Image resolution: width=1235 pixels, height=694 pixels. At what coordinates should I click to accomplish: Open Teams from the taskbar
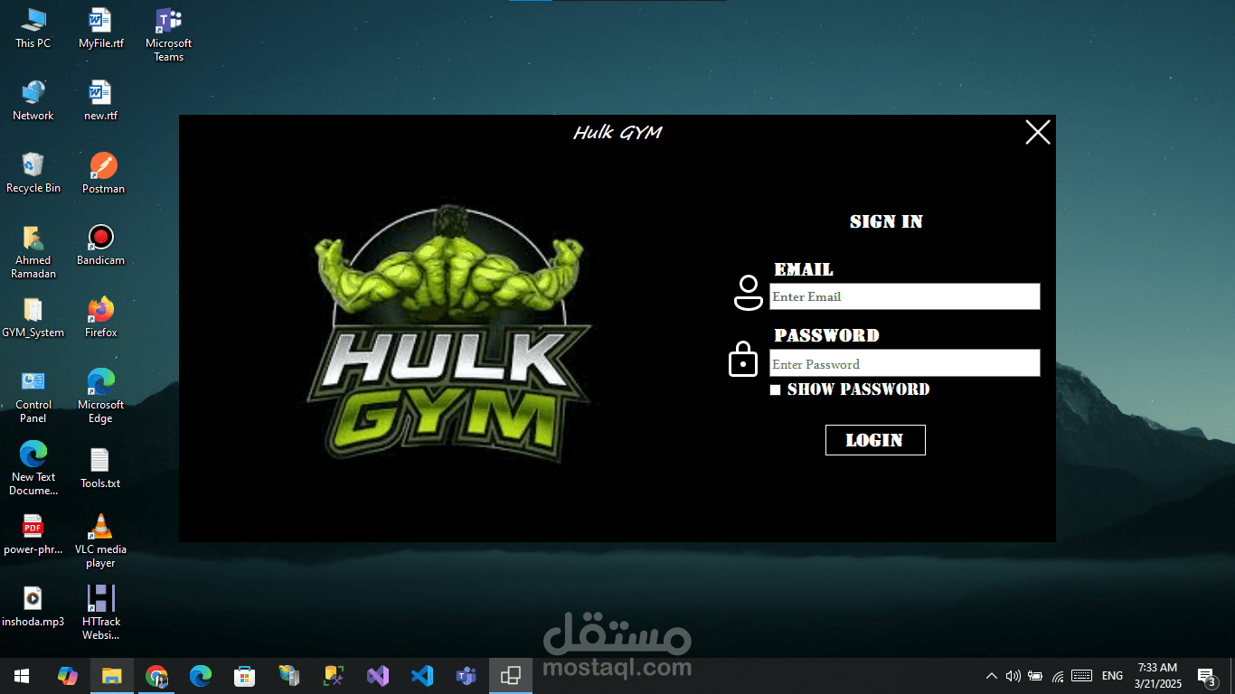(x=467, y=676)
